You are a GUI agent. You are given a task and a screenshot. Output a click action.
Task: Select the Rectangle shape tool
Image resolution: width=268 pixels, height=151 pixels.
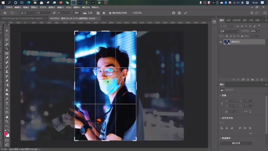(7, 112)
